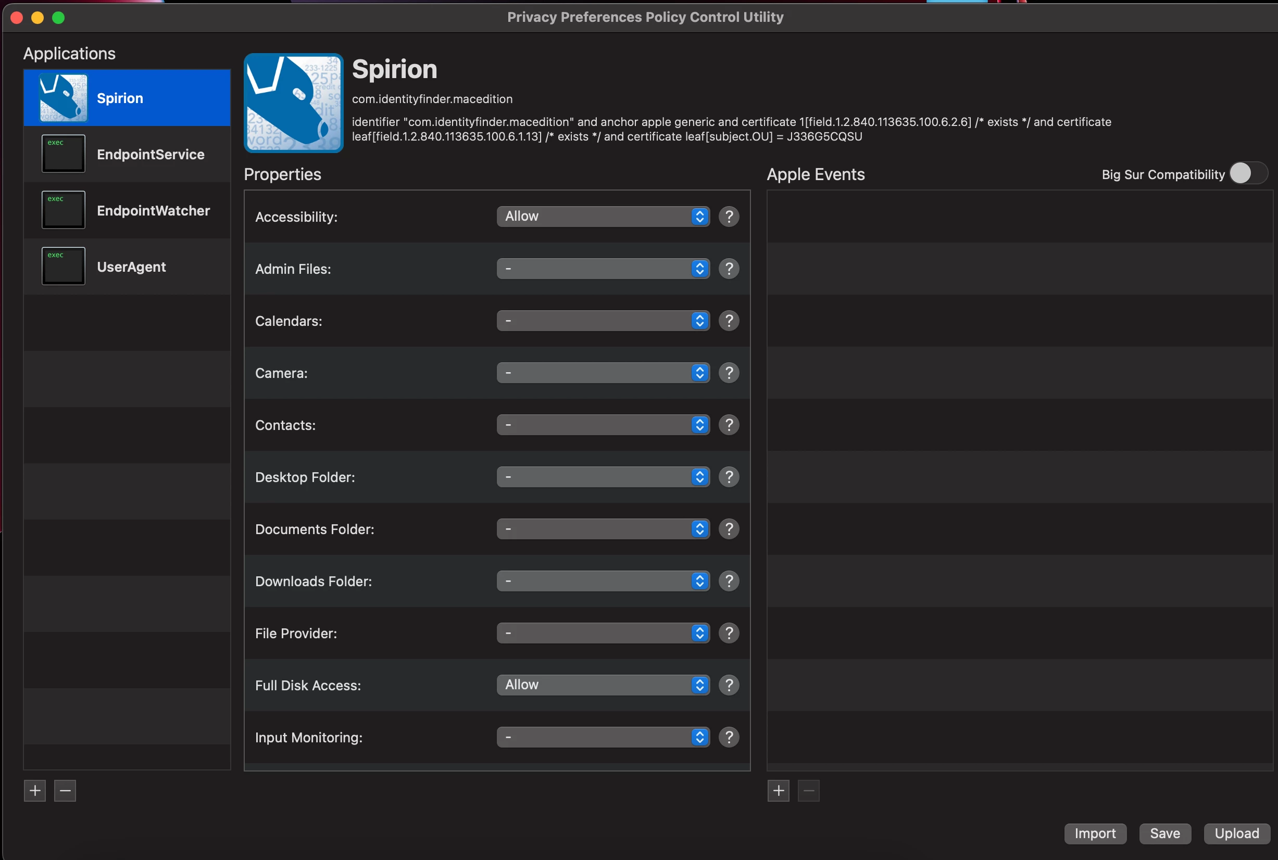Click the large Spirion logo in header
The width and height of the screenshot is (1278, 860).
click(294, 103)
